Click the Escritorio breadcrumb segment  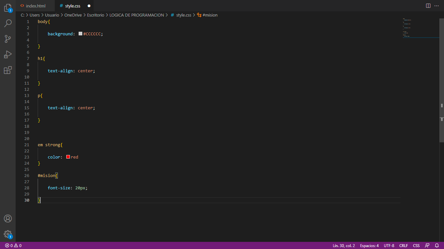[96, 15]
